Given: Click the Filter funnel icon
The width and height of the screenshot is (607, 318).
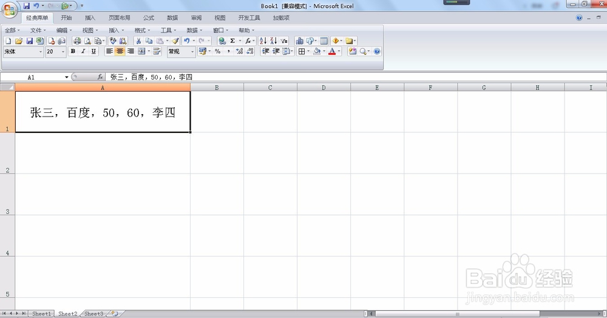Looking at the screenshot, I should coord(284,41).
